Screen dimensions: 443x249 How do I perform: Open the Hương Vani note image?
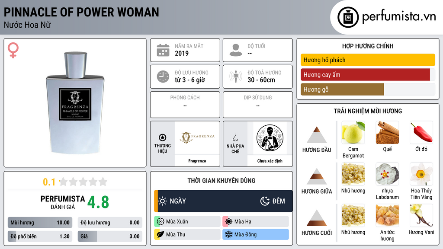(x=421, y=215)
